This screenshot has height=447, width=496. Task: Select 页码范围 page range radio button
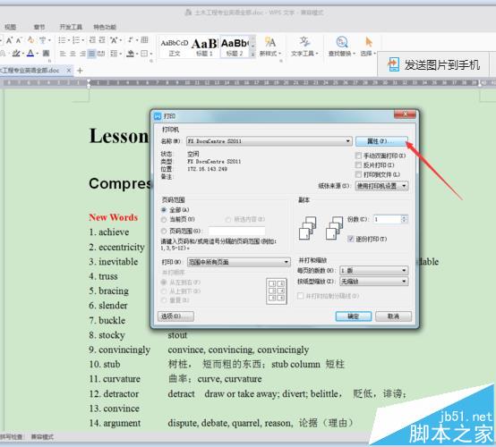click(x=164, y=231)
